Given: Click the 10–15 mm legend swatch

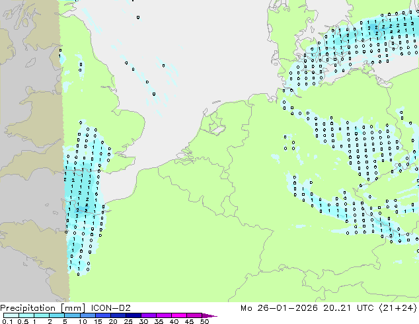Looking at the screenshot, I should 88,315.
